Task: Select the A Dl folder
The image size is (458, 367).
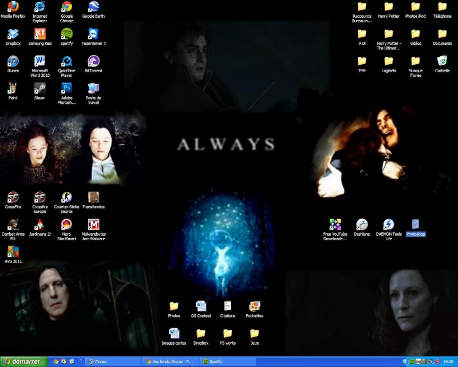Action: tap(362, 37)
